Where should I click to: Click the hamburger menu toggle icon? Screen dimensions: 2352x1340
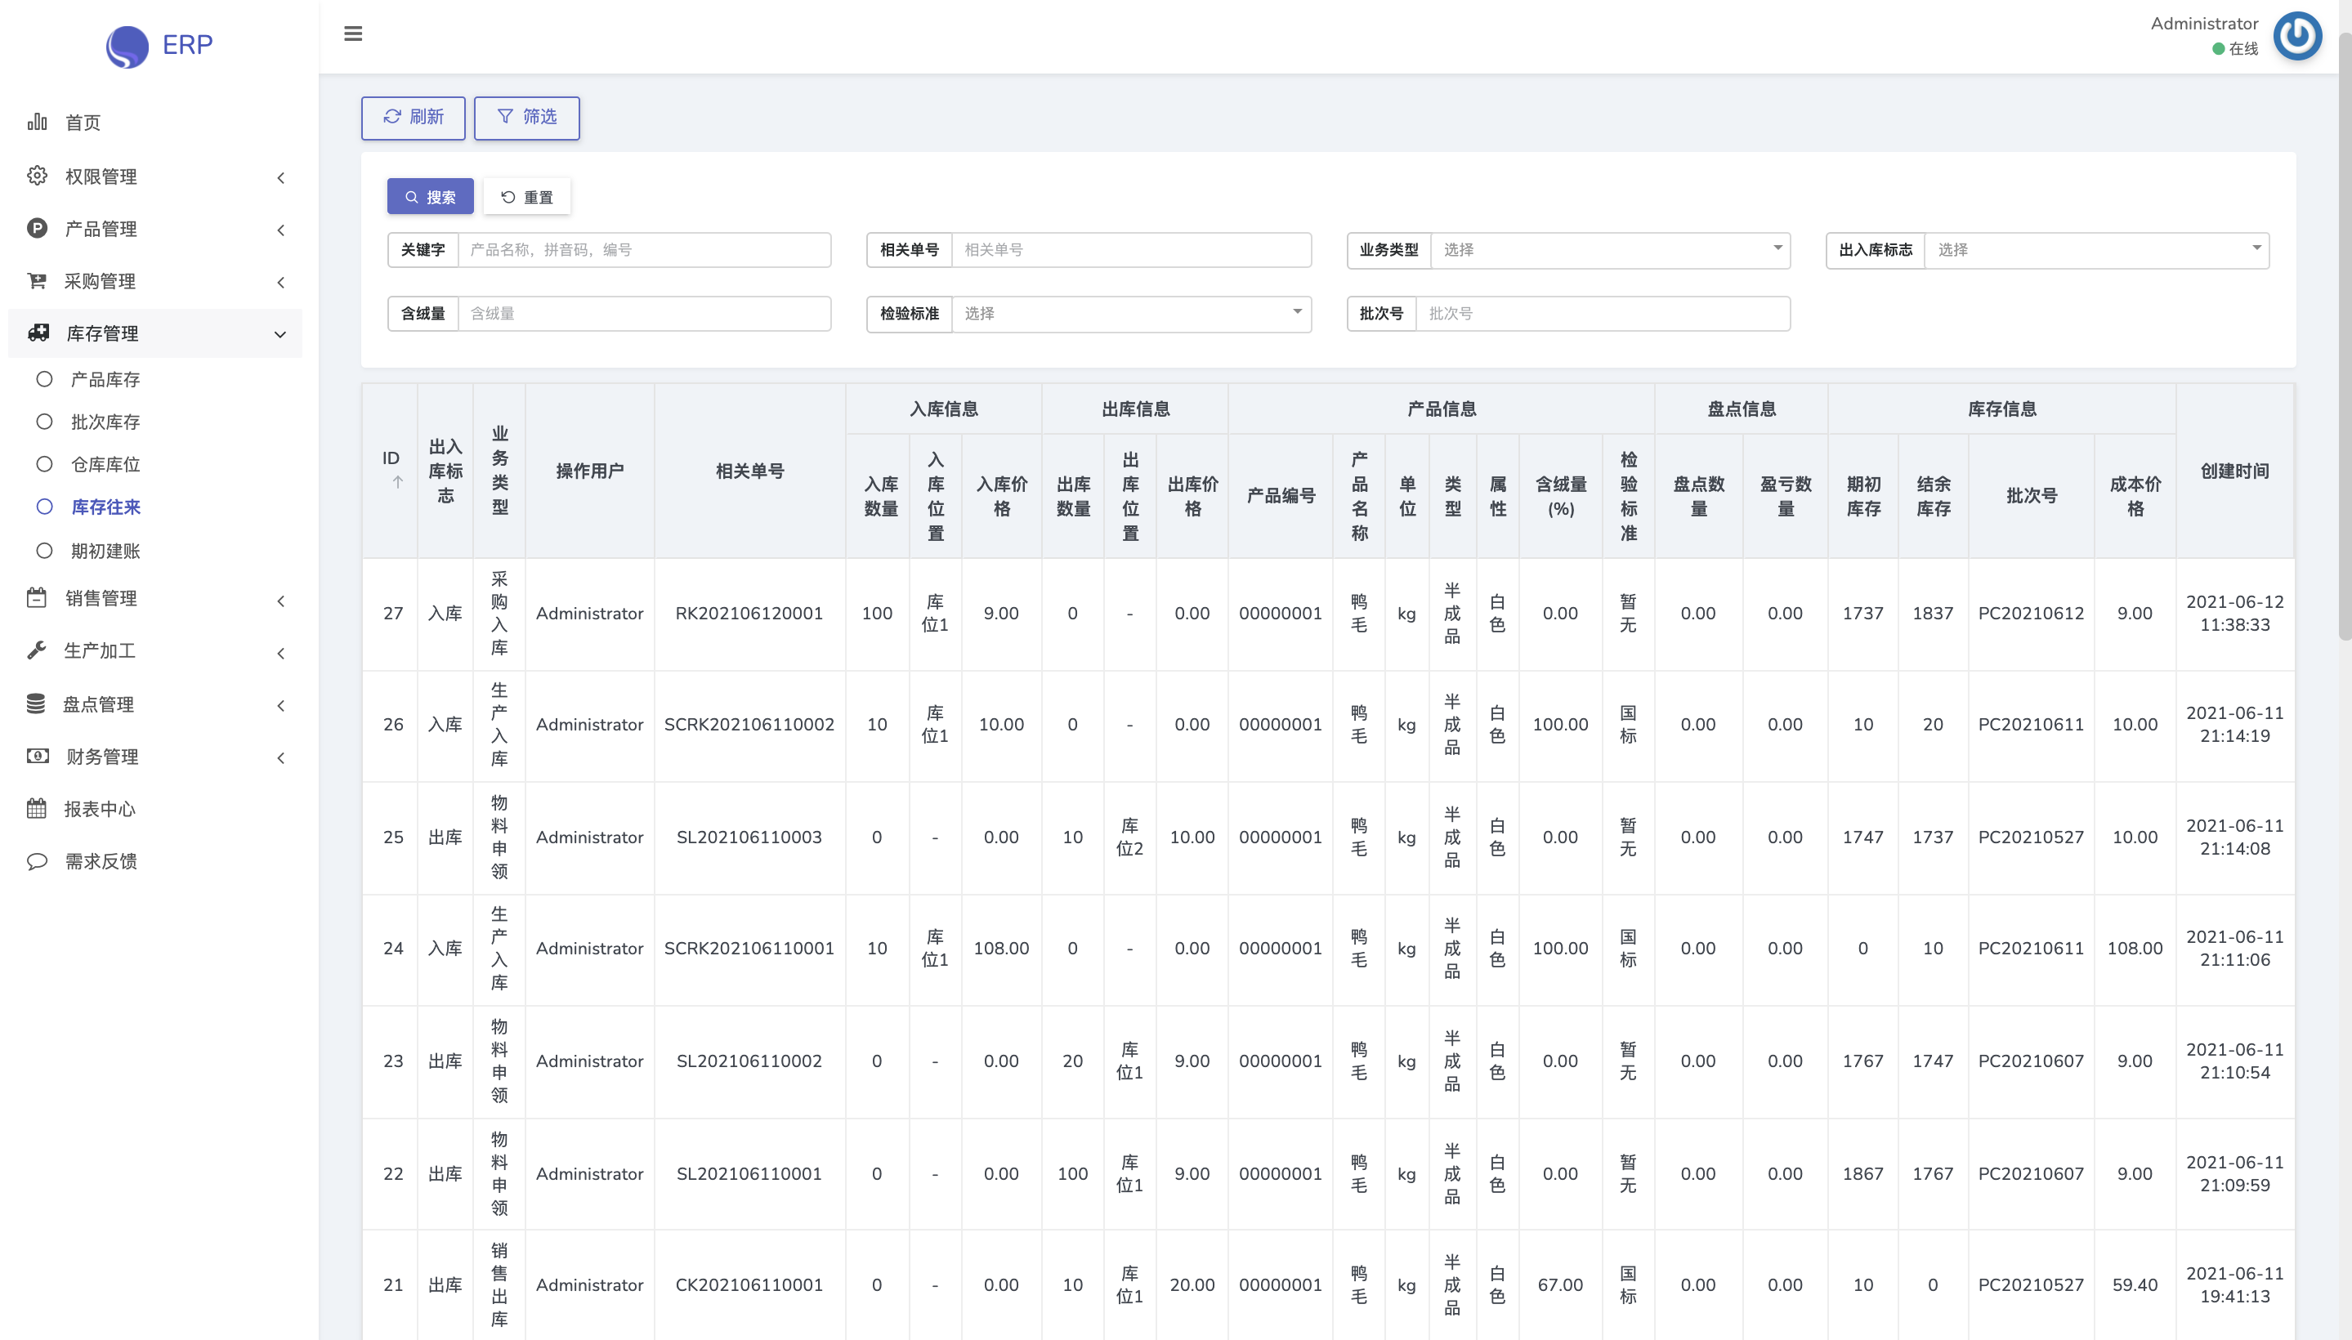(x=352, y=34)
